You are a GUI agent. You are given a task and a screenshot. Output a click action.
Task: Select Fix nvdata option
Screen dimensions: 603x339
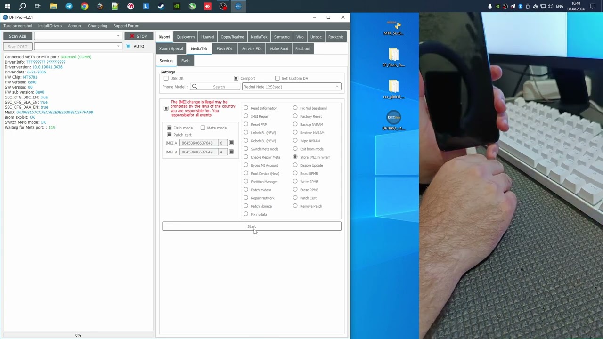(x=246, y=214)
